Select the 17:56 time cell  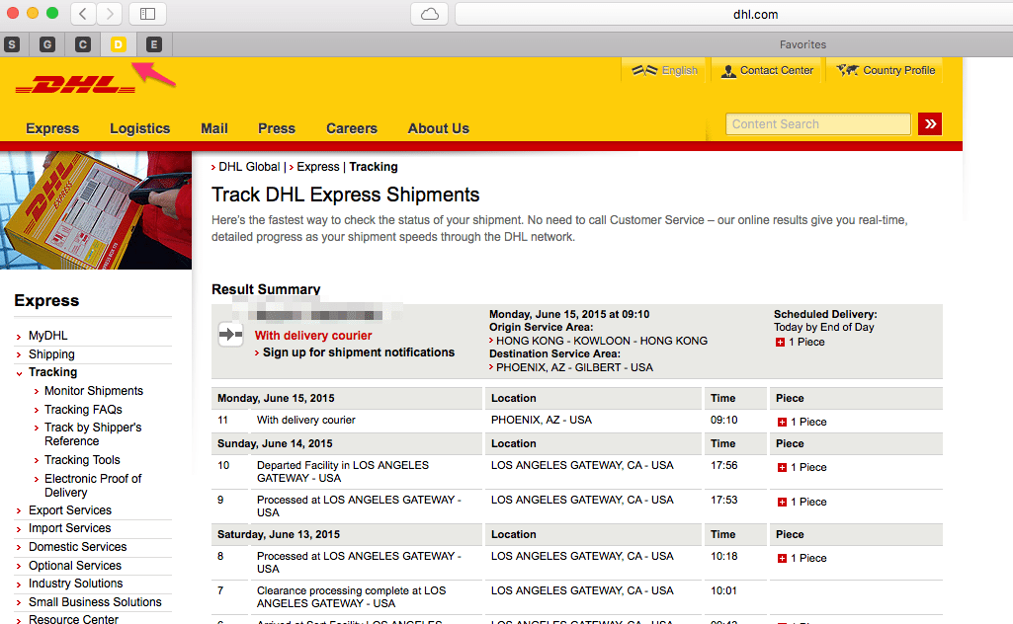[723, 465]
